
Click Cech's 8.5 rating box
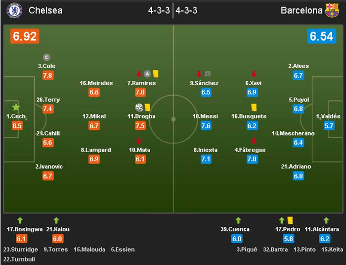point(17,126)
